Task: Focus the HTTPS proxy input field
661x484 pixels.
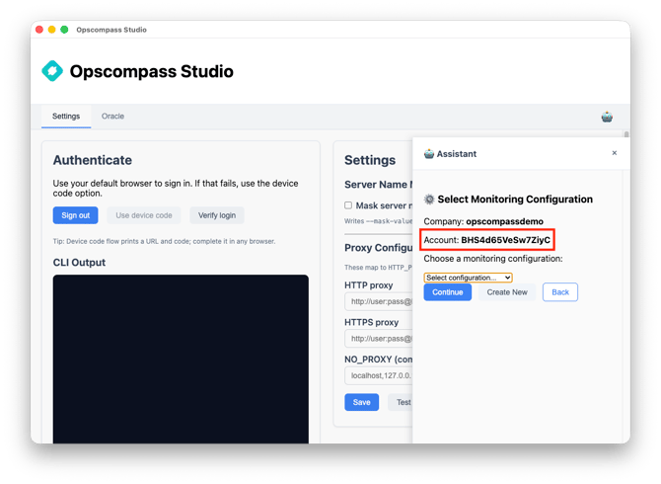Action: 379,339
